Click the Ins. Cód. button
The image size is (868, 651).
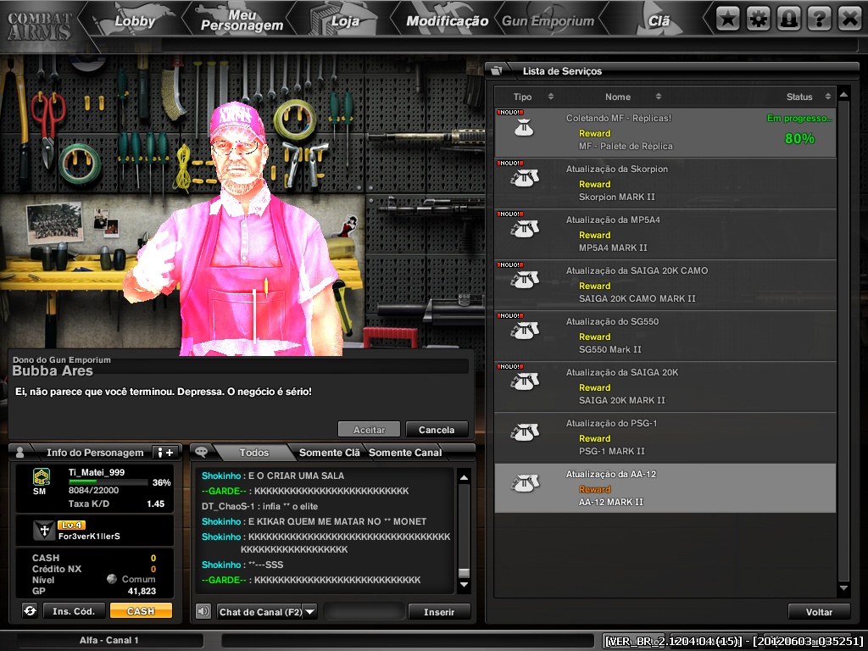tap(74, 610)
